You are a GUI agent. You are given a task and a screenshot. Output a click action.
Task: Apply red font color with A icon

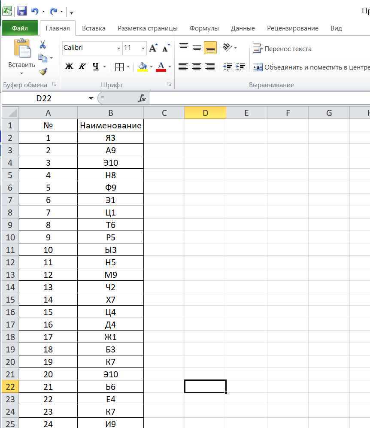[x=161, y=67]
